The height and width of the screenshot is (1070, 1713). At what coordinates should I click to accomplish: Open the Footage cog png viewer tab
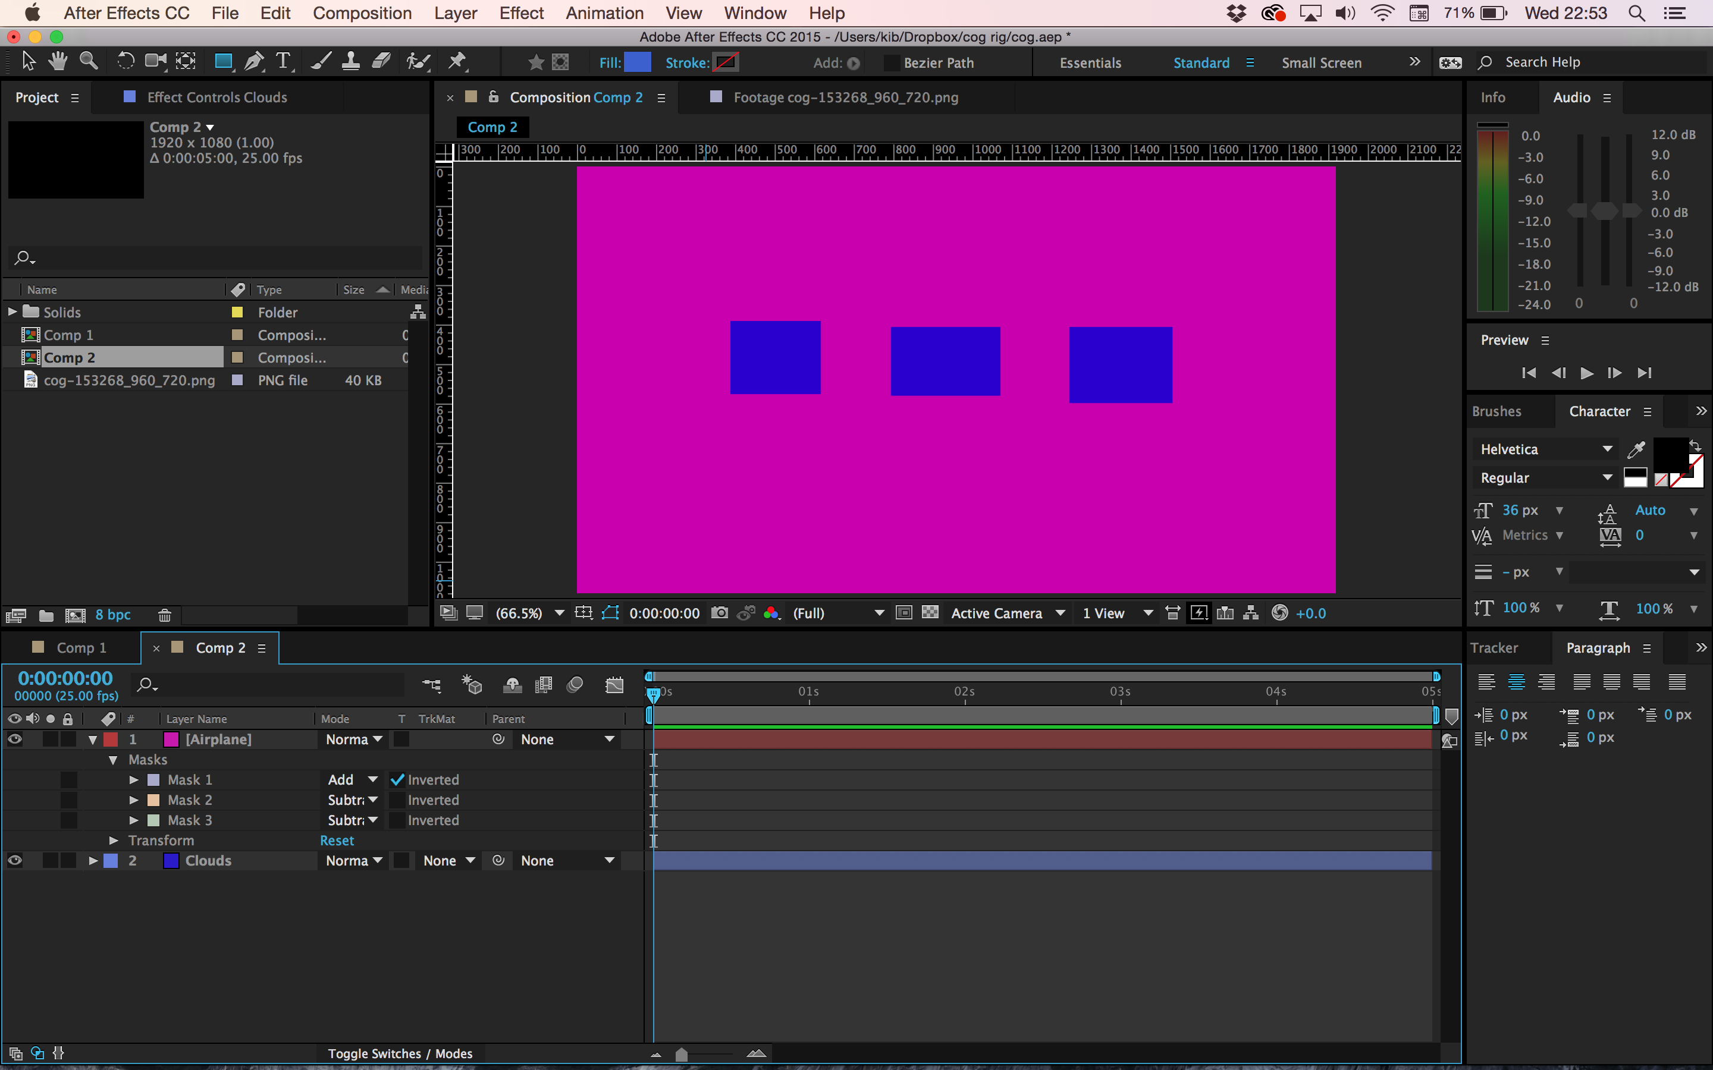click(x=845, y=97)
